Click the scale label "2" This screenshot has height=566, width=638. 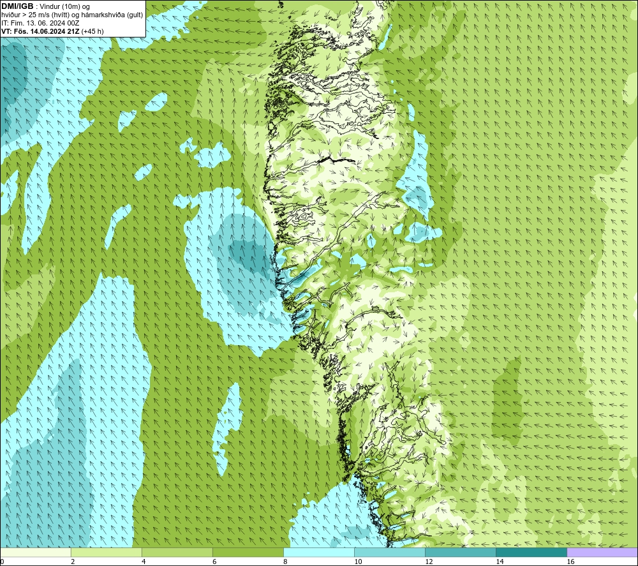(73, 562)
